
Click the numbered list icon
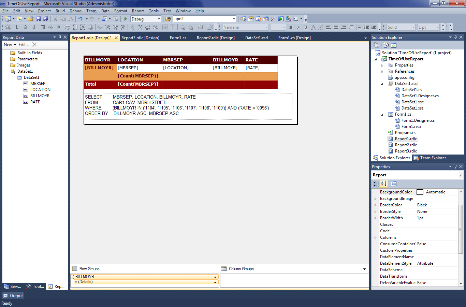pos(351,27)
